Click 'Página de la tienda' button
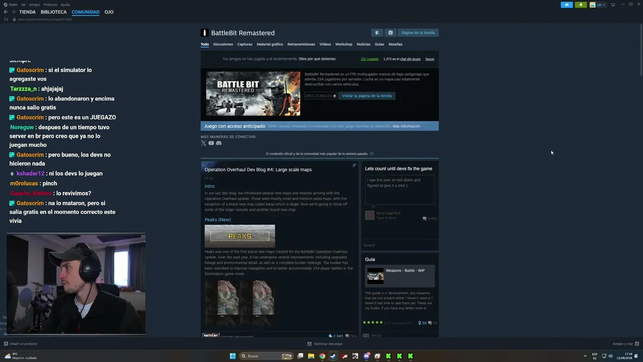 tap(418, 33)
